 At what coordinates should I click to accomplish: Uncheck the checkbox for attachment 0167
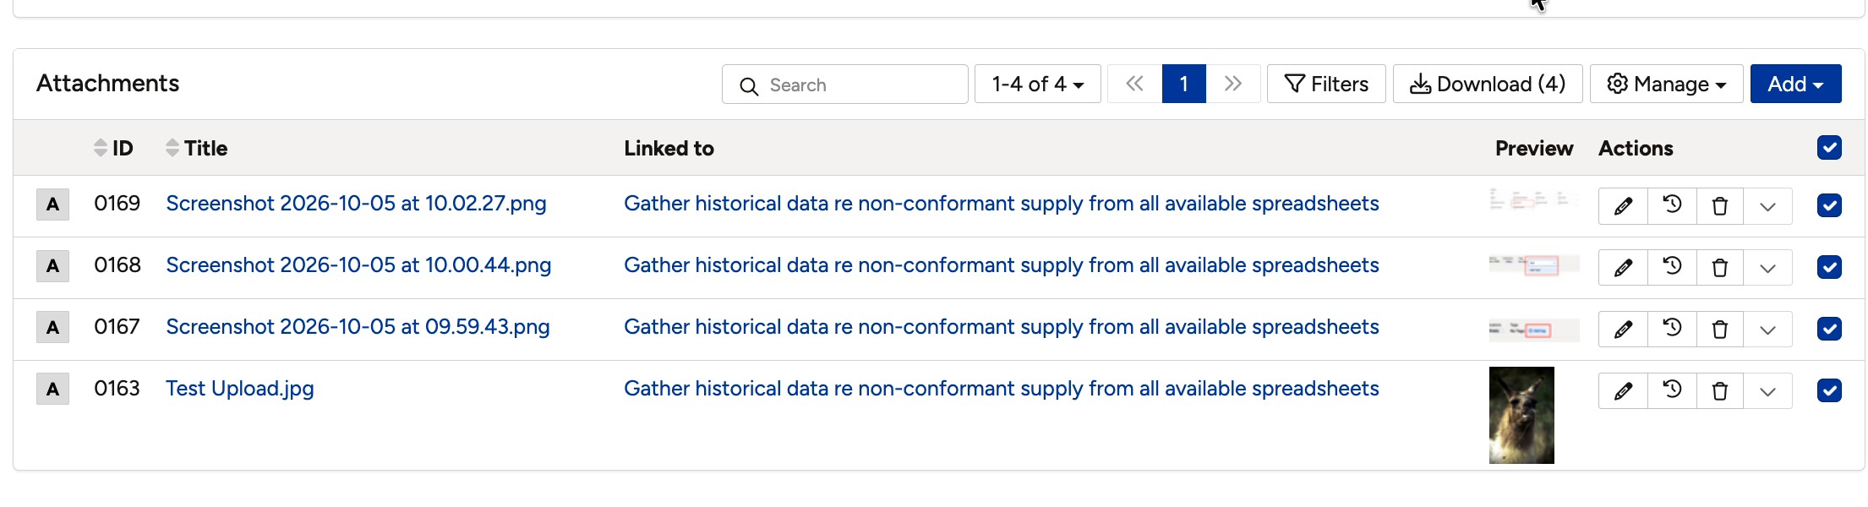pyautogui.click(x=1829, y=329)
